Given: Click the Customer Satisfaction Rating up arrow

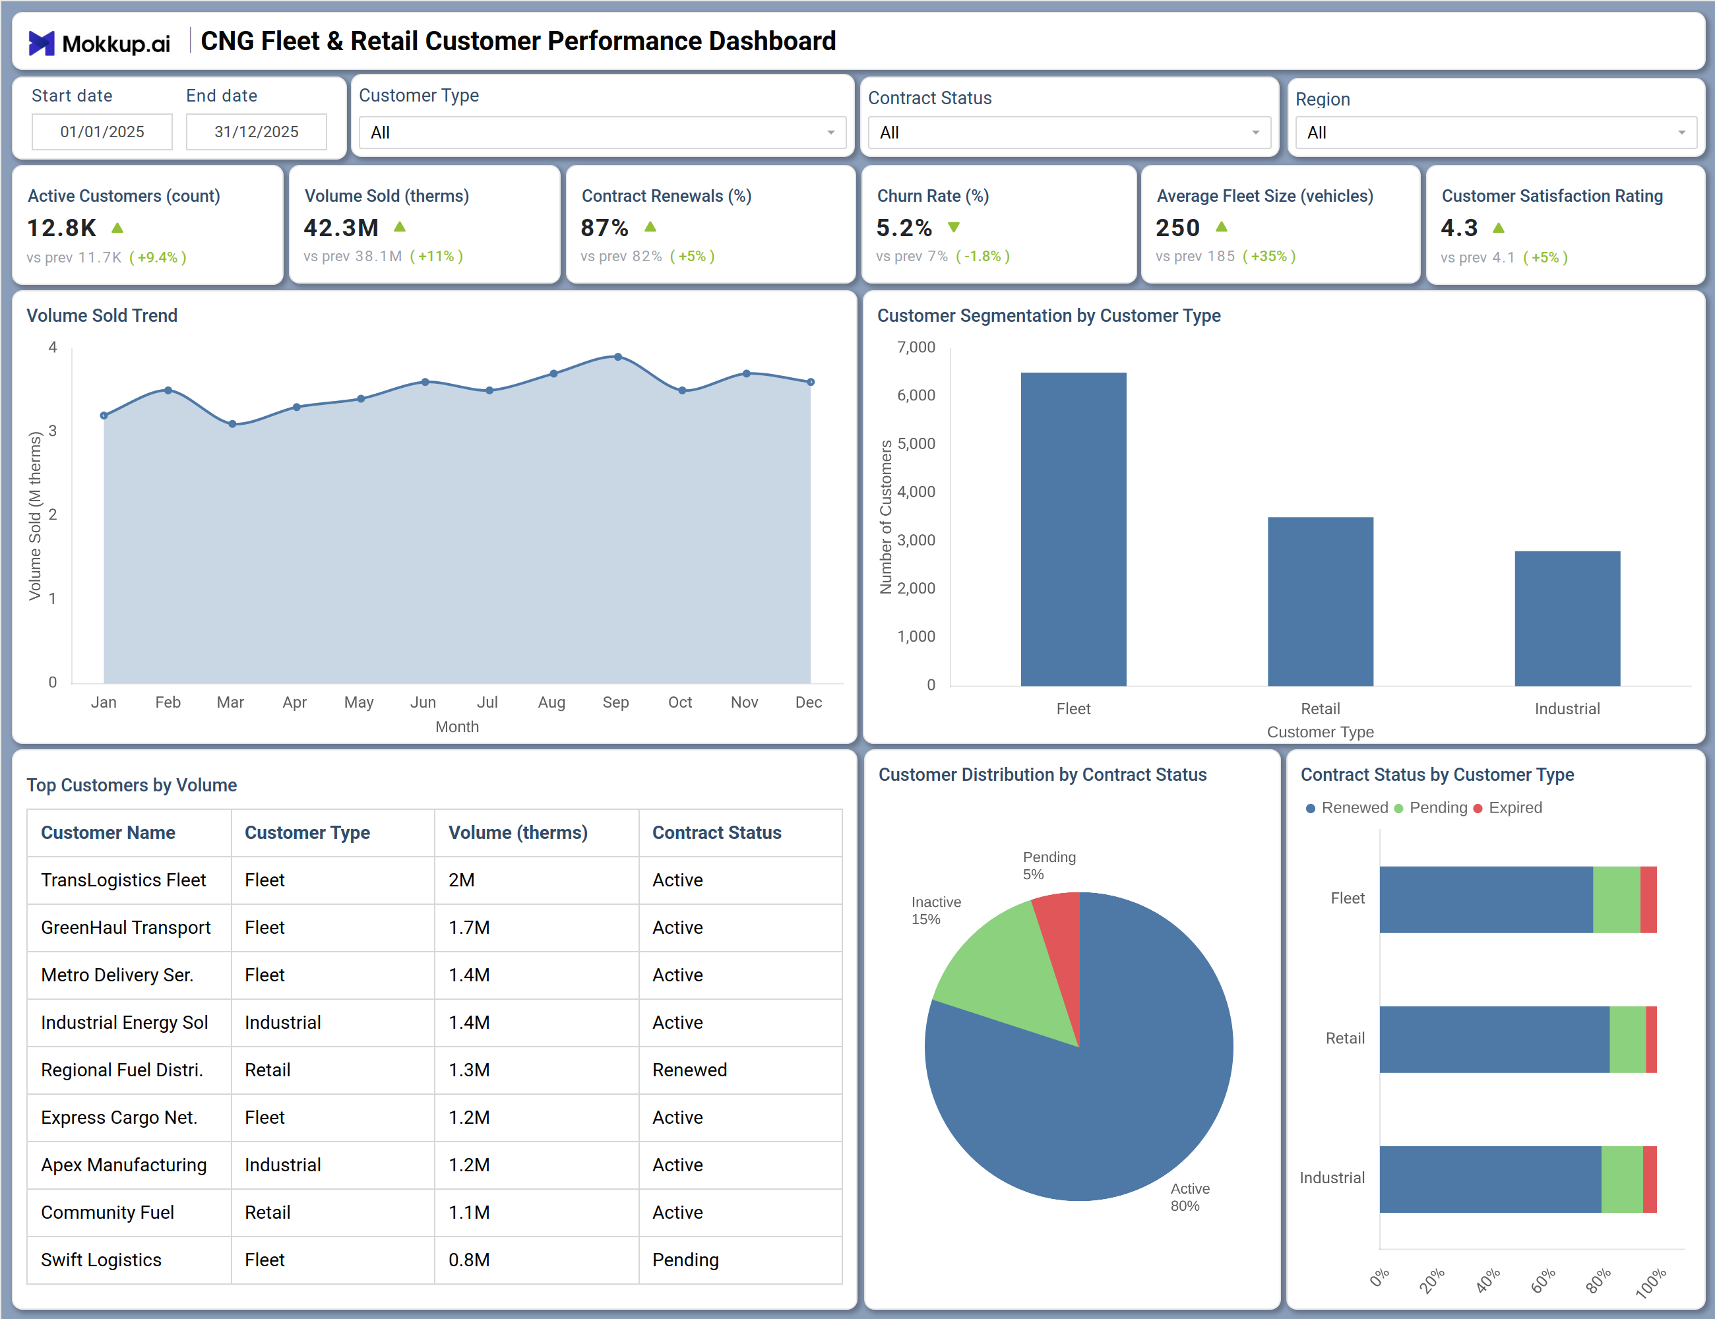Looking at the screenshot, I should pyautogui.click(x=1498, y=228).
